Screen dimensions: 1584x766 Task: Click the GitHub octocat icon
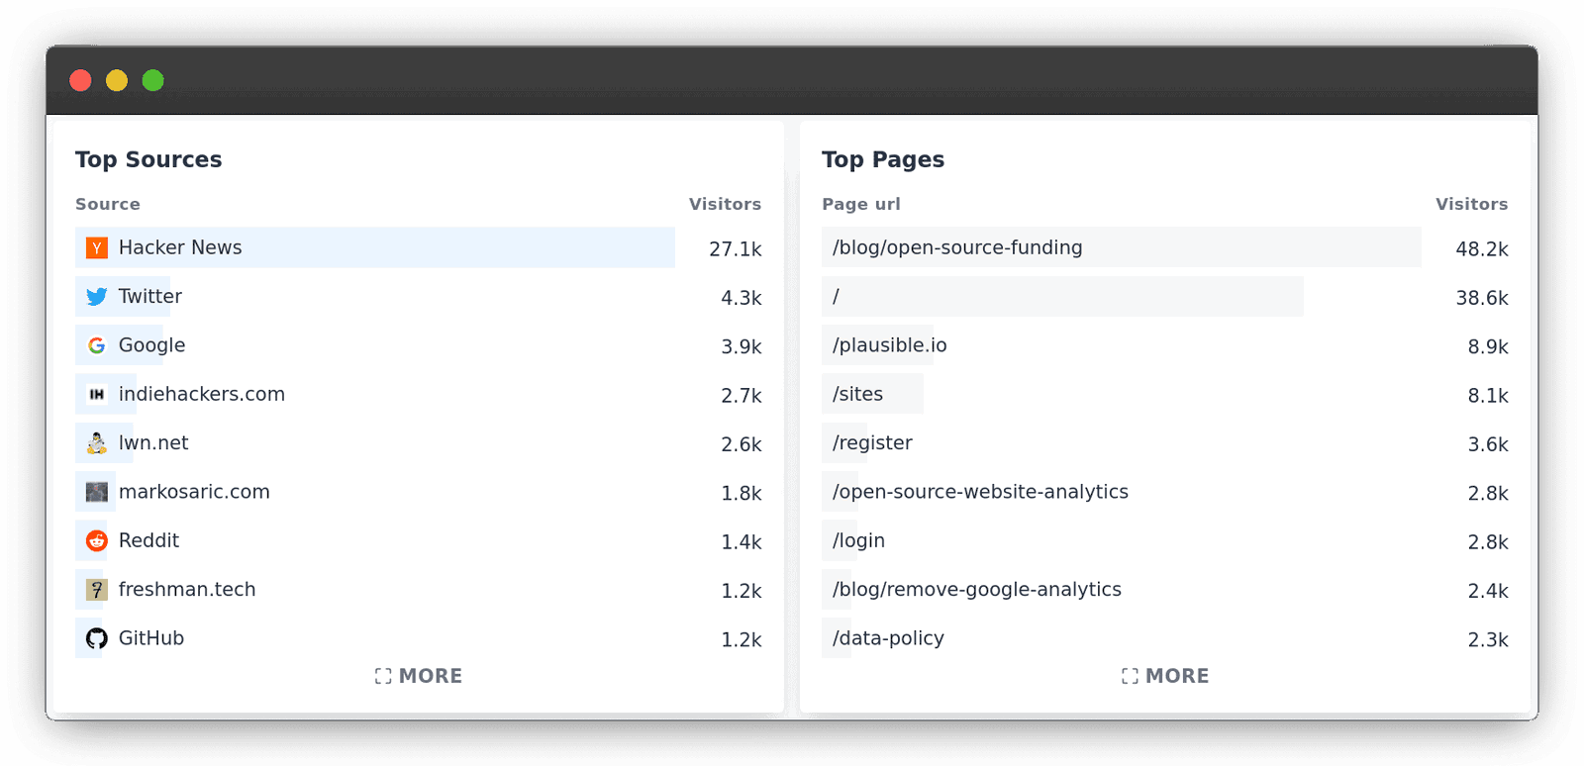tap(96, 638)
